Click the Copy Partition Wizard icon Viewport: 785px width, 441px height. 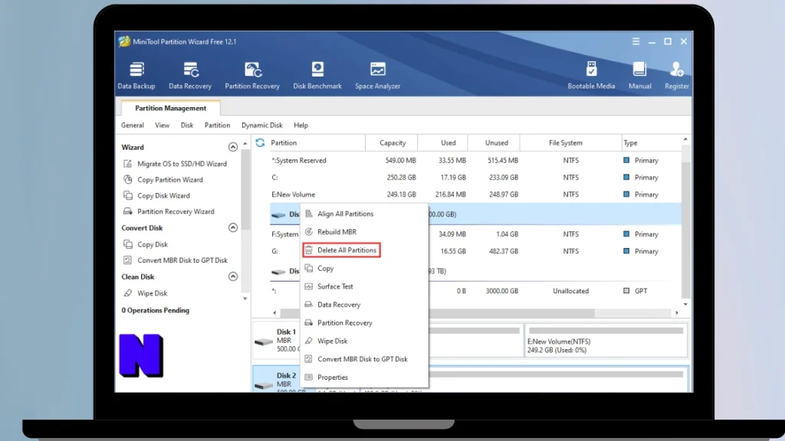tap(128, 179)
